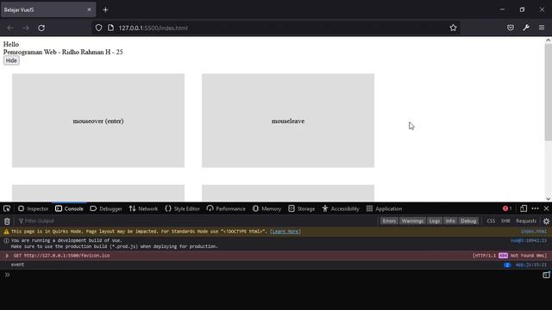The image size is (552, 310).
Task: Open the vue source location link
Action: click(x=529, y=240)
